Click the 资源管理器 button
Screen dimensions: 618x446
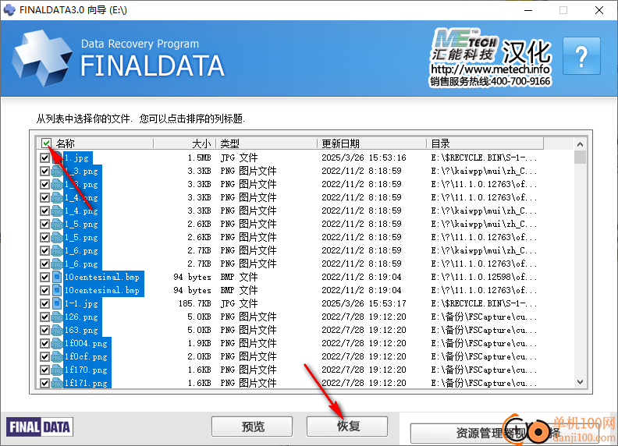click(x=505, y=434)
